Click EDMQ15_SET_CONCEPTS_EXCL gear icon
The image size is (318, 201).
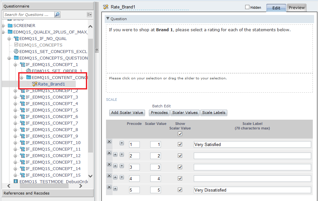point(16,51)
